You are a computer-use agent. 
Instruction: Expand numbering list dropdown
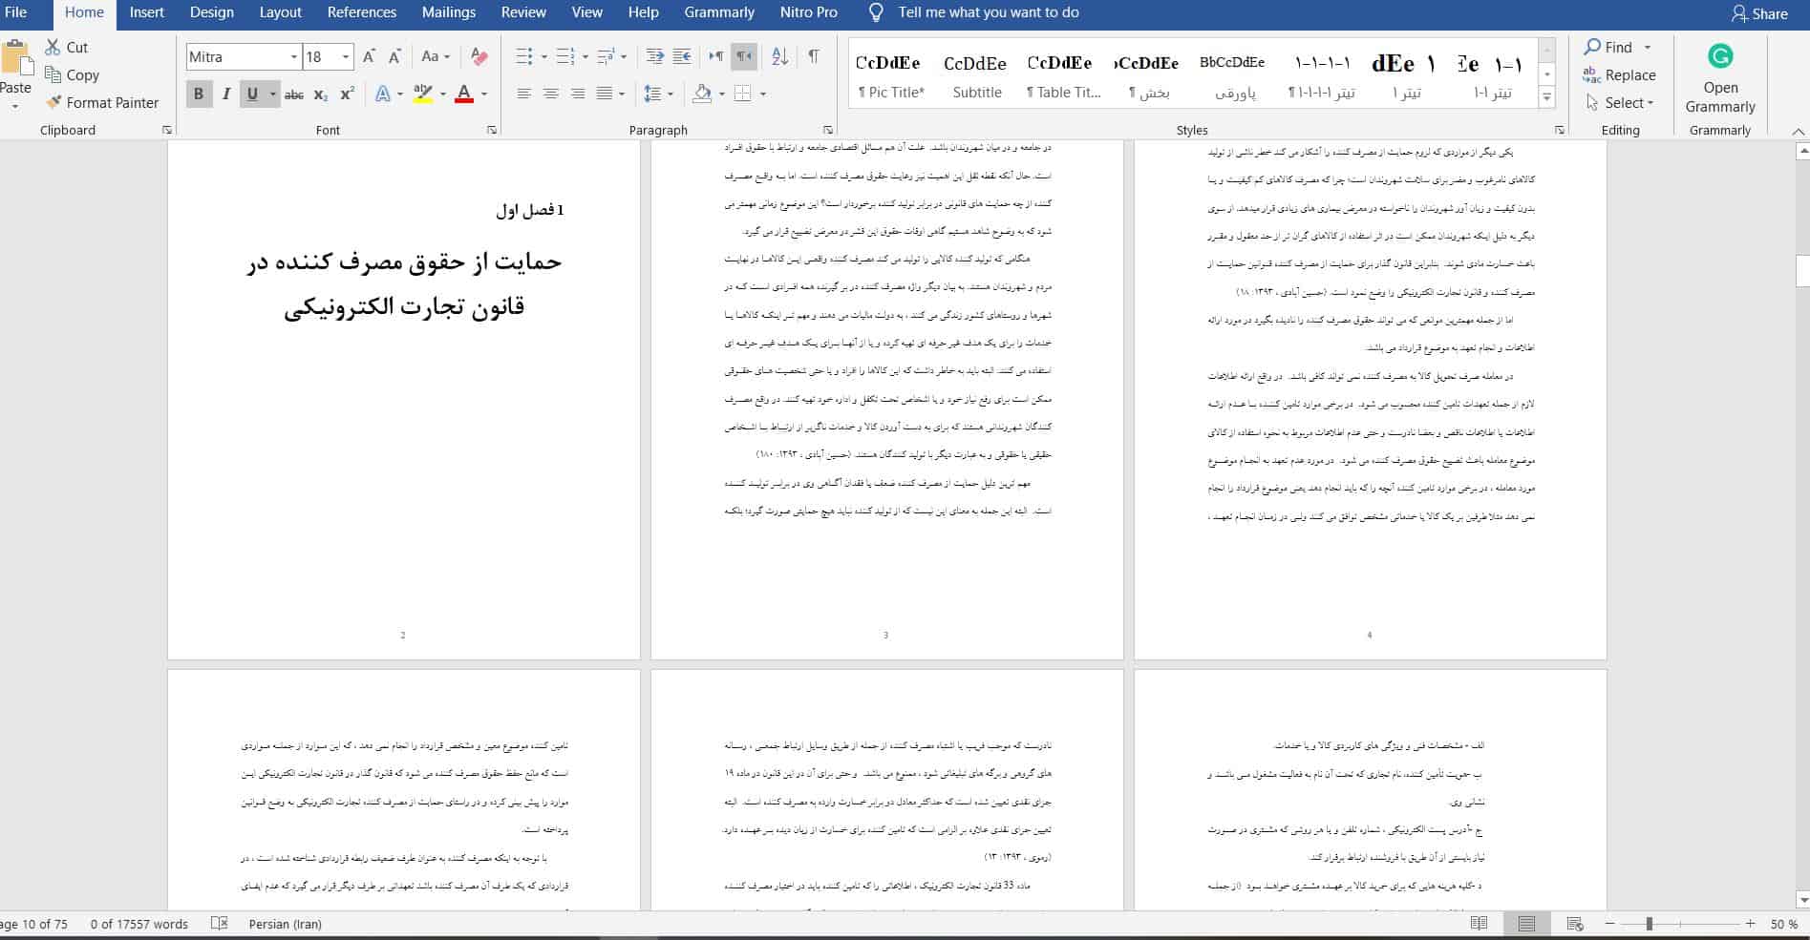pos(585,57)
